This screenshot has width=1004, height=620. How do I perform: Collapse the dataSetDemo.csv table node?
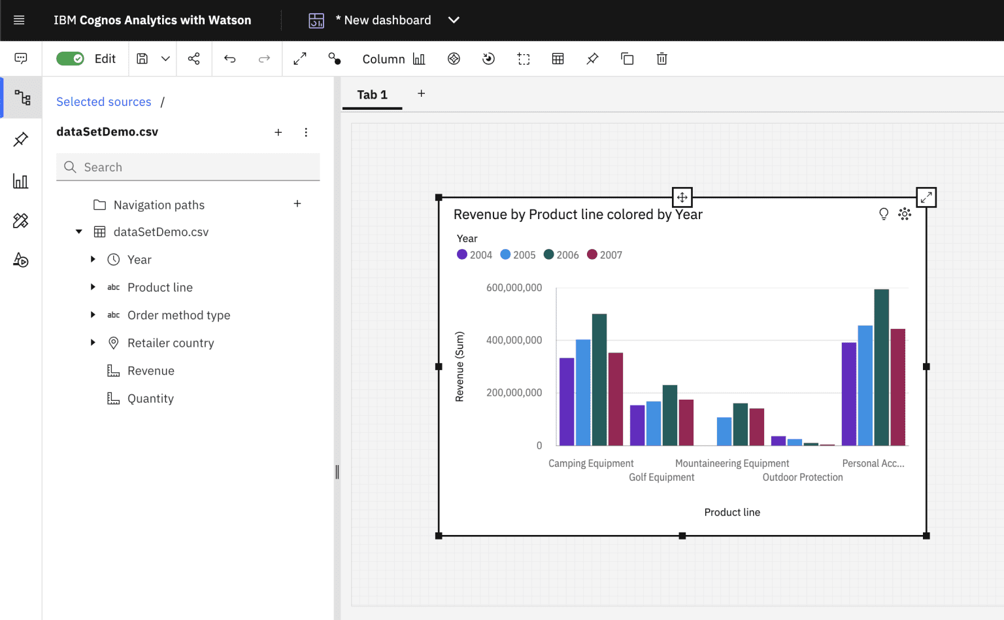pos(79,232)
